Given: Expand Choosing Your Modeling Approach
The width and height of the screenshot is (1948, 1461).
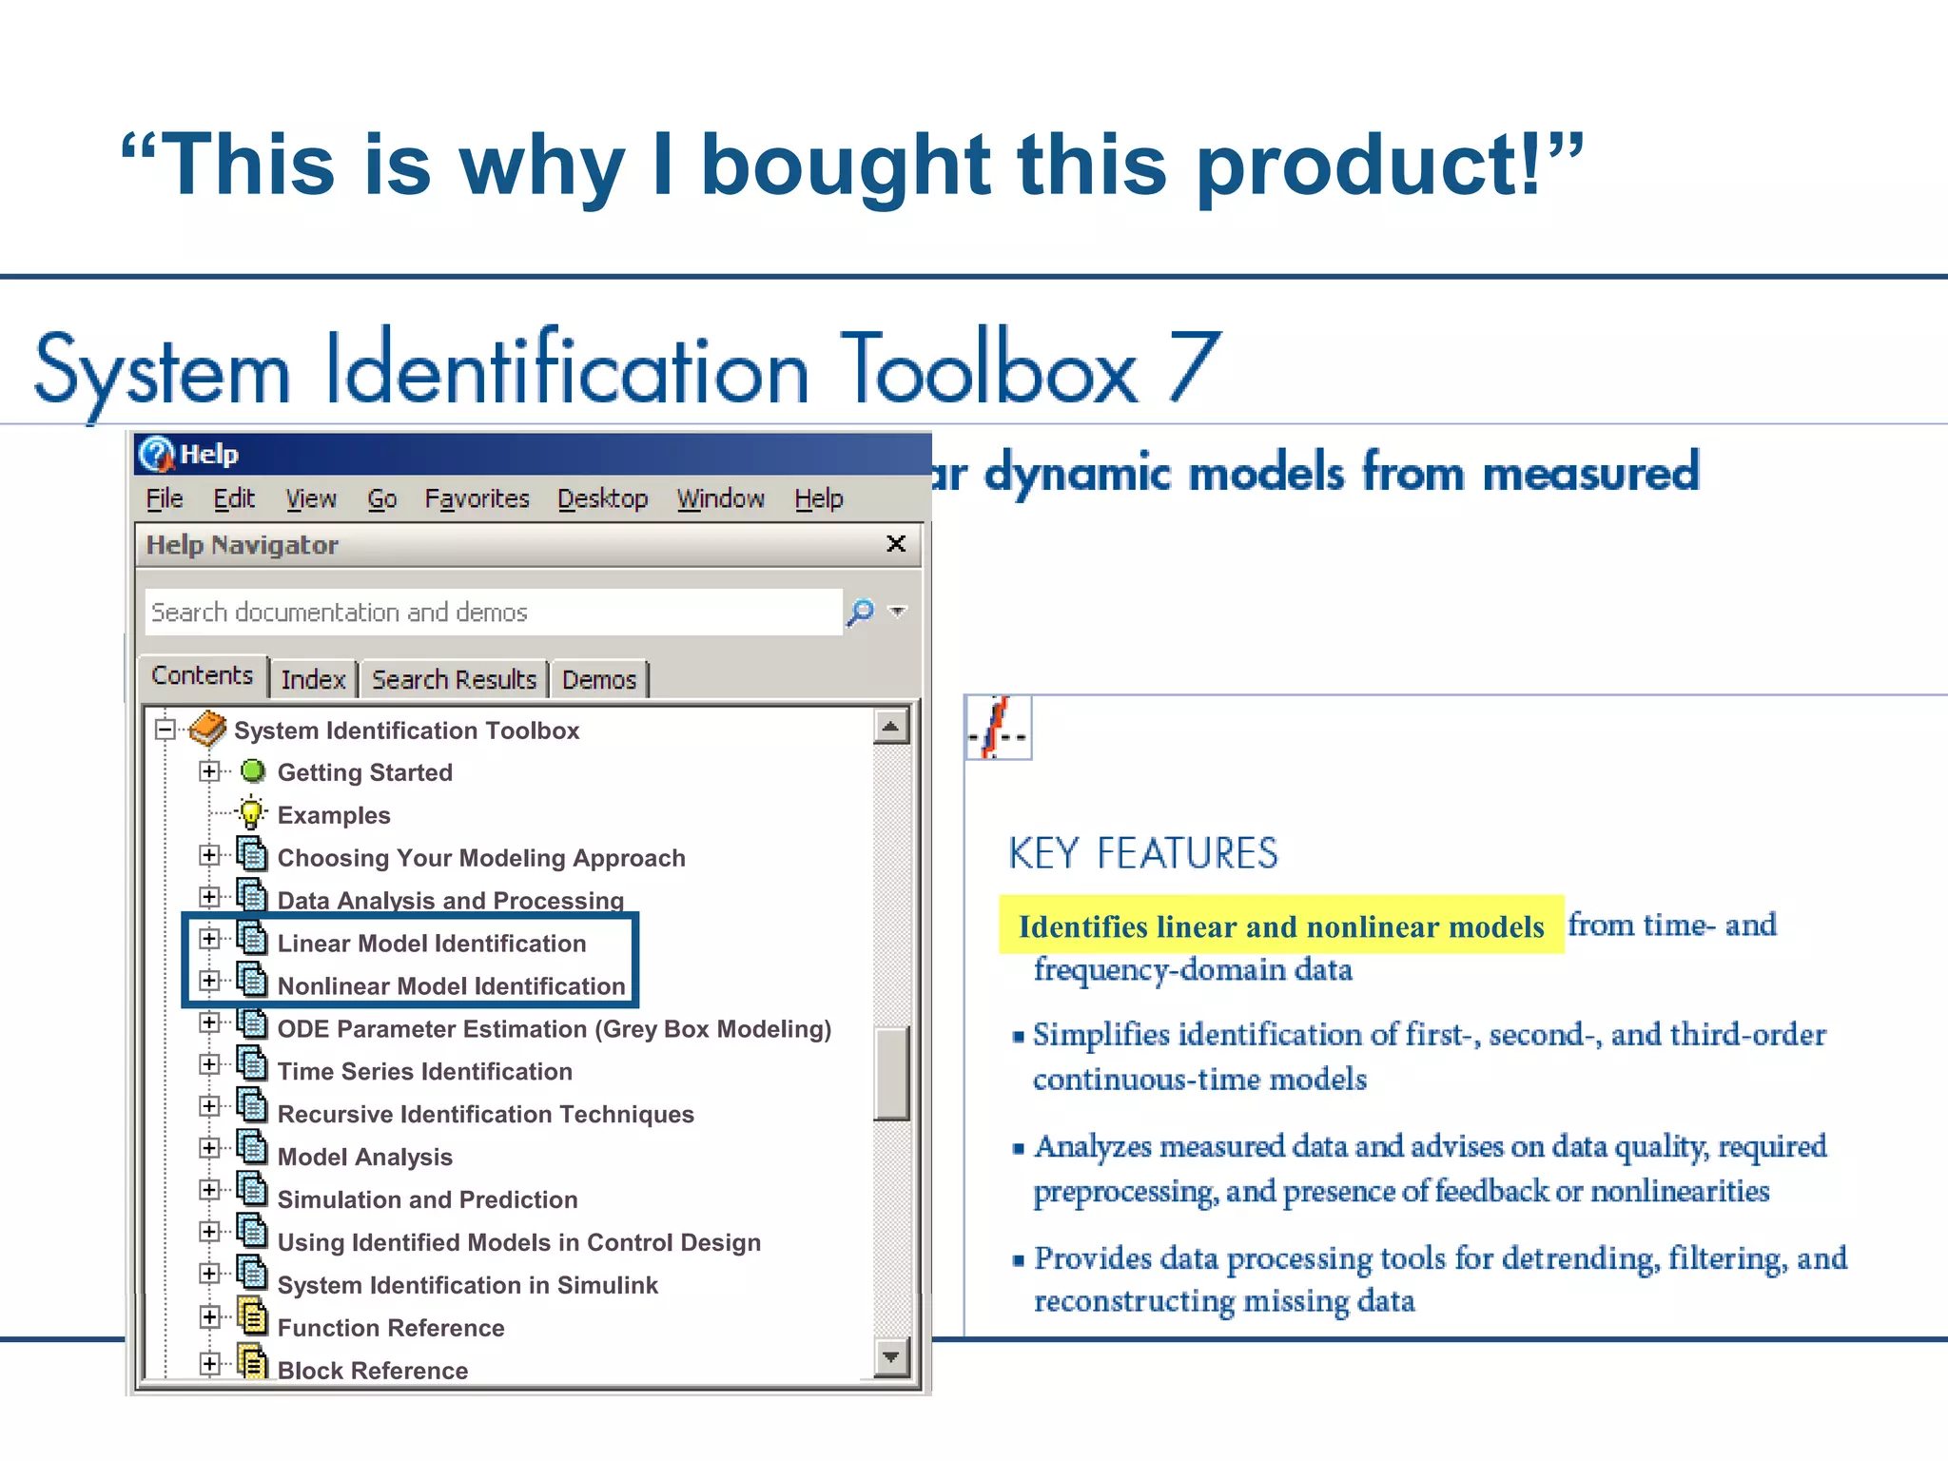Looking at the screenshot, I should point(209,855).
